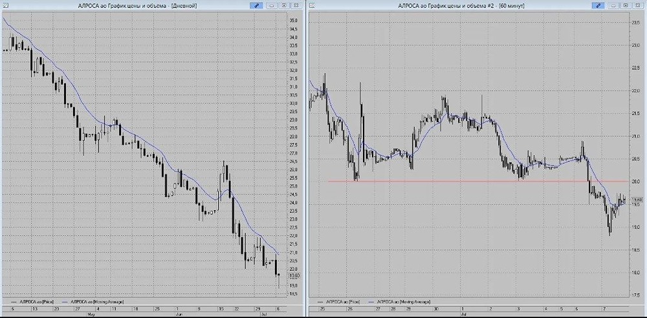Click the '35,0' price label on the daily chart
Screen dimensions: 647x318
[294, 20]
